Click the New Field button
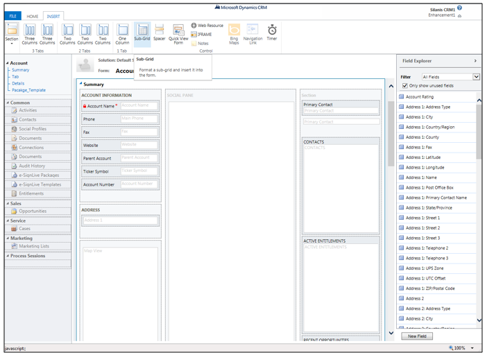487x355 pixels. tap(417, 336)
